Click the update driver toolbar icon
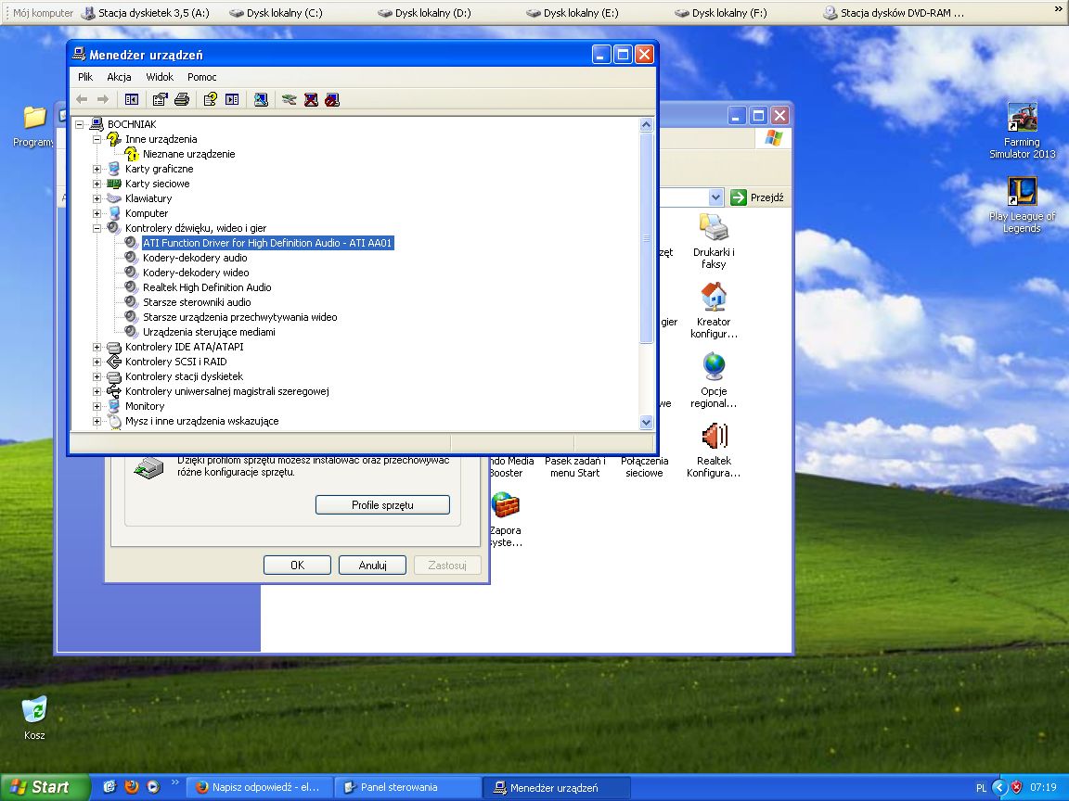Image resolution: width=1069 pixels, height=801 pixels. click(290, 99)
